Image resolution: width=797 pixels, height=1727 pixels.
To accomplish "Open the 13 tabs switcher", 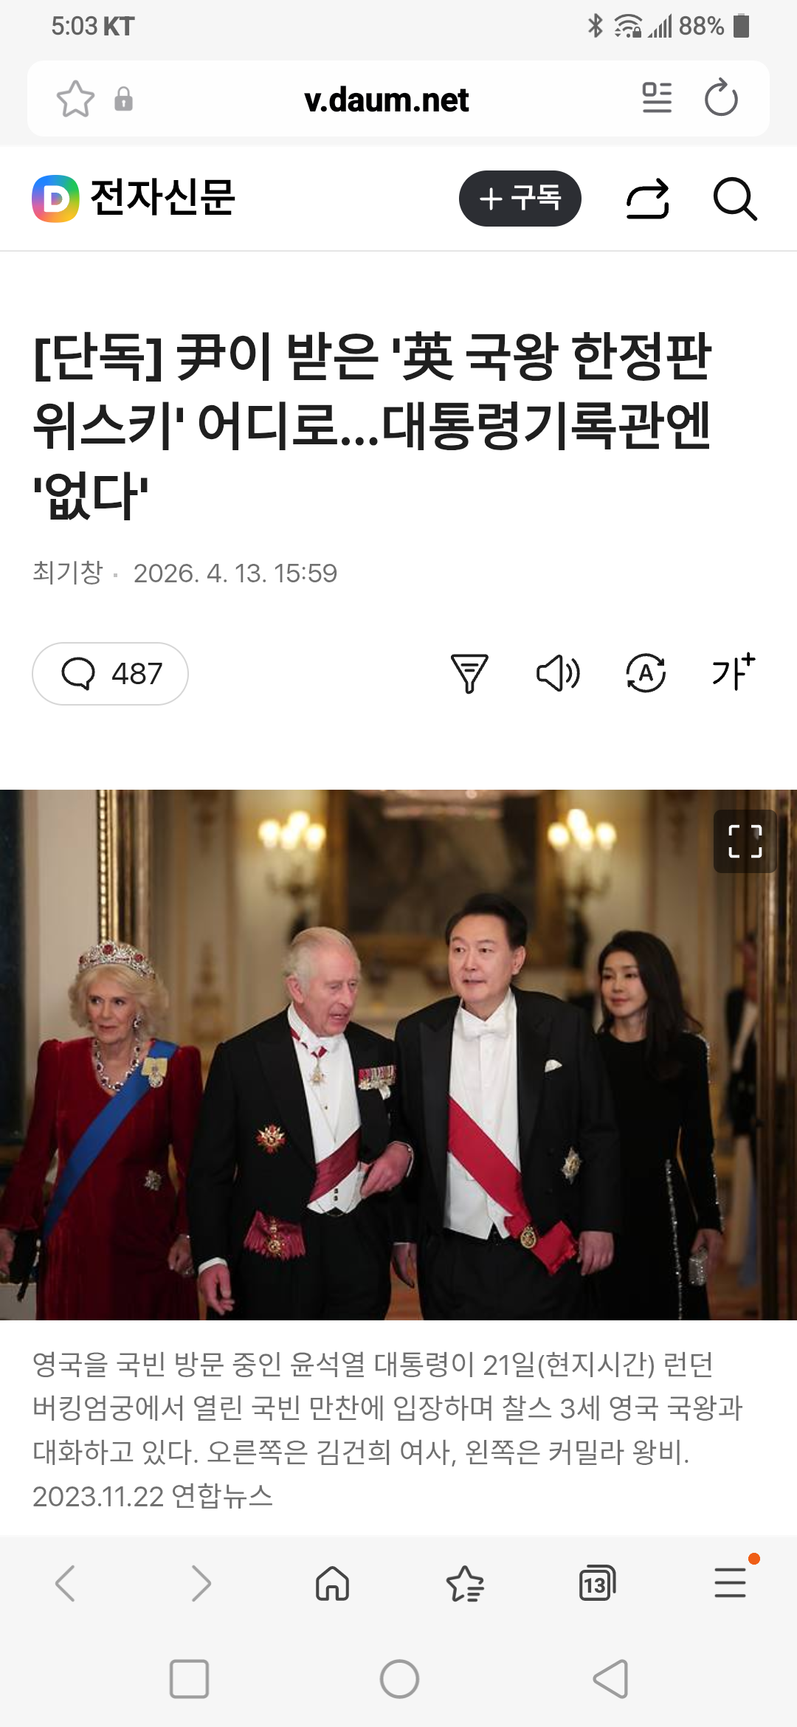I will (x=597, y=1583).
